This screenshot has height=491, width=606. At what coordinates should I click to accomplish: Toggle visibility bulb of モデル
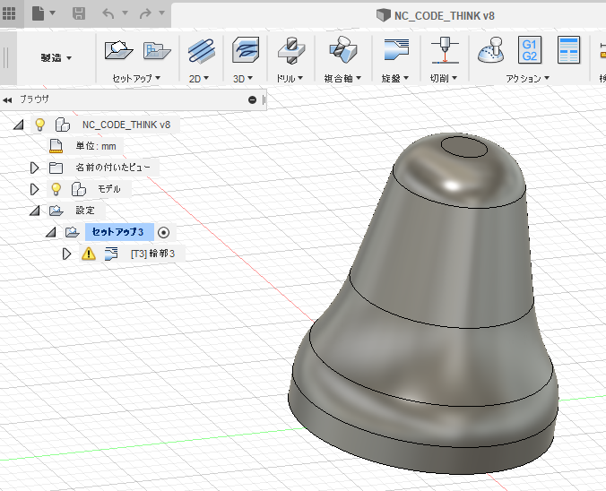[56, 189]
